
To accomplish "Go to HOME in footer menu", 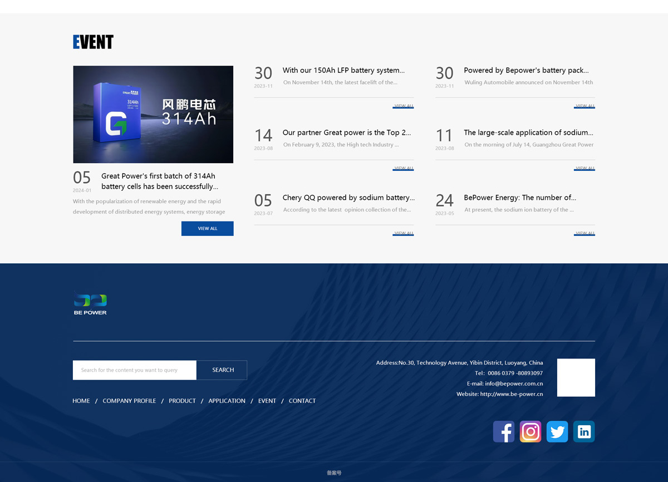I will (x=81, y=401).
